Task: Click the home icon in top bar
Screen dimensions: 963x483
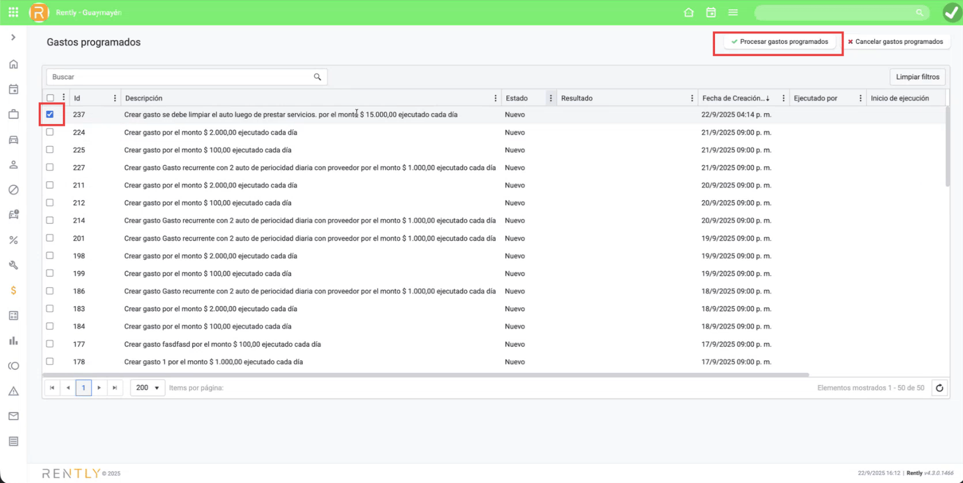Action: tap(689, 13)
